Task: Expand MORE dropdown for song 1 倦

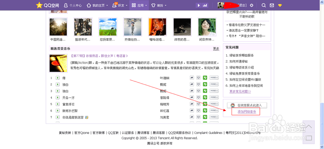Action: 214,78
